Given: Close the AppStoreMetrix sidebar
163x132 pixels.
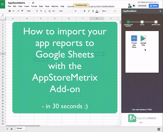Looking at the screenshot, I should [x=160, y=11].
